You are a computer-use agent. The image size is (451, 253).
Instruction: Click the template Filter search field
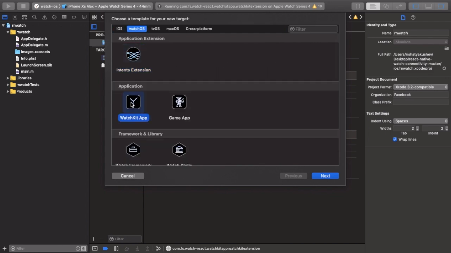click(x=313, y=29)
